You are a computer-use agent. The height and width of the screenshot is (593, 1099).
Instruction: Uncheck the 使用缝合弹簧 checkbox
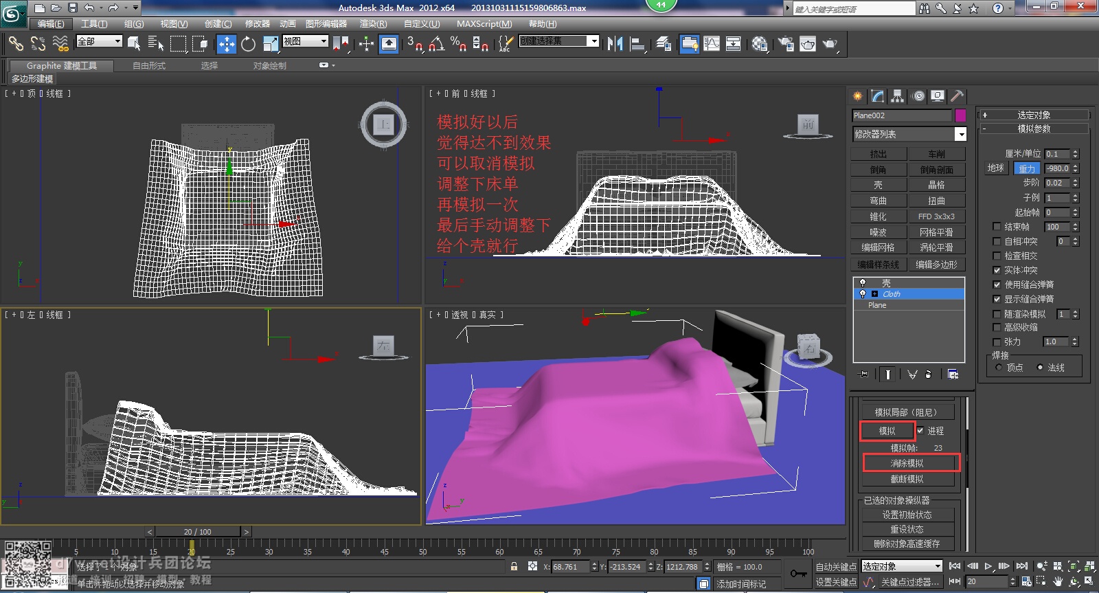(x=997, y=284)
